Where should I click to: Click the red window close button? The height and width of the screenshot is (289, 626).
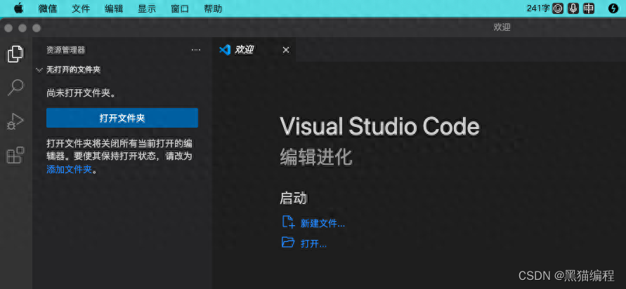[9, 28]
